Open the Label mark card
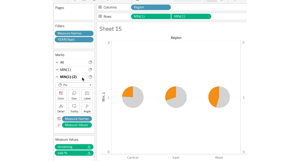 point(87,95)
